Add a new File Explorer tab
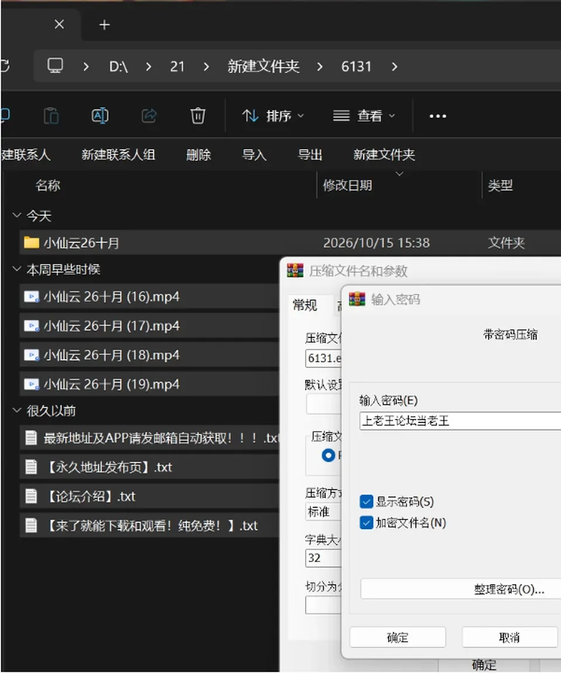Image resolution: width=561 pixels, height=673 pixels. tap(104, 25)
